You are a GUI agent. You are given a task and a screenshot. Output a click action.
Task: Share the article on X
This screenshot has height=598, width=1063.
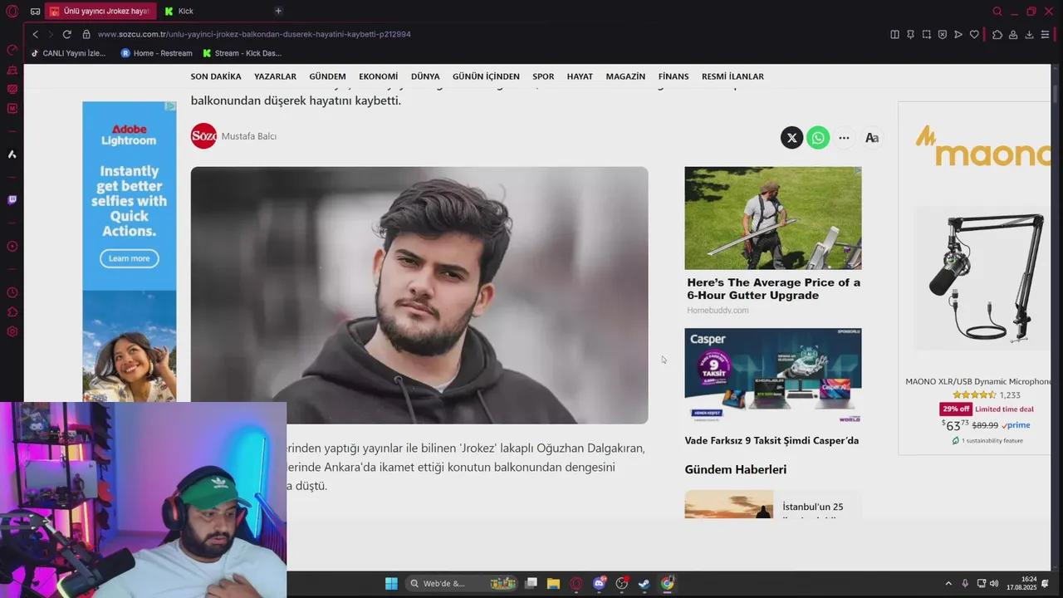click(x=791, y=138)
